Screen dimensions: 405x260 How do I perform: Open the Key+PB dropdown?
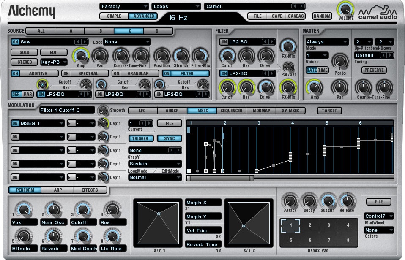[x=54, y=62]
